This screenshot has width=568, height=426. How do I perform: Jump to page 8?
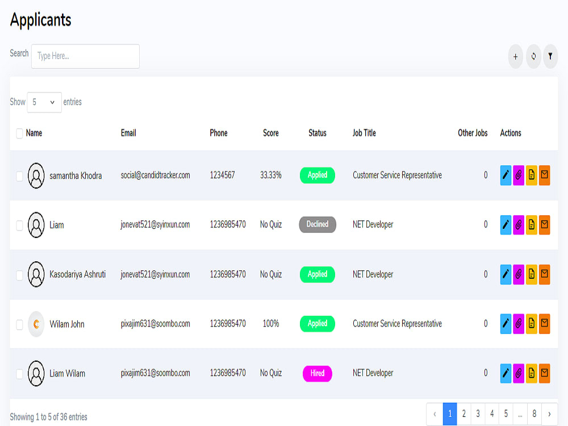[534, 414]
